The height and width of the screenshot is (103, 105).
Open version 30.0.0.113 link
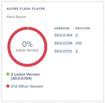63,51
